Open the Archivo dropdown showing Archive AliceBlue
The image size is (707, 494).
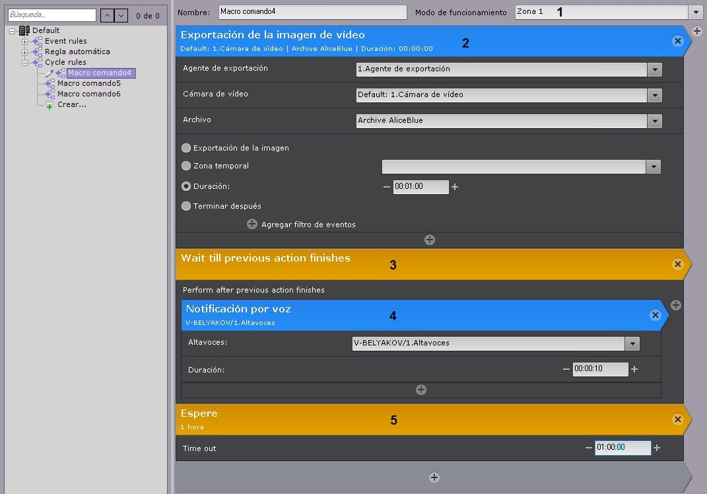click(x=654, y=121)
